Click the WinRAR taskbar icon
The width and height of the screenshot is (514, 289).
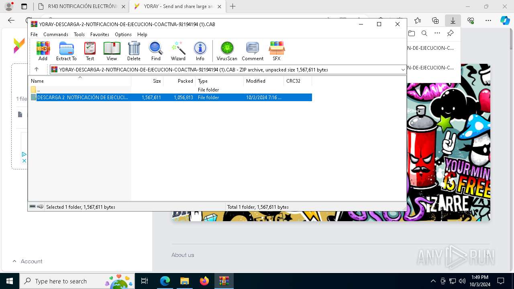coord(224,281)
